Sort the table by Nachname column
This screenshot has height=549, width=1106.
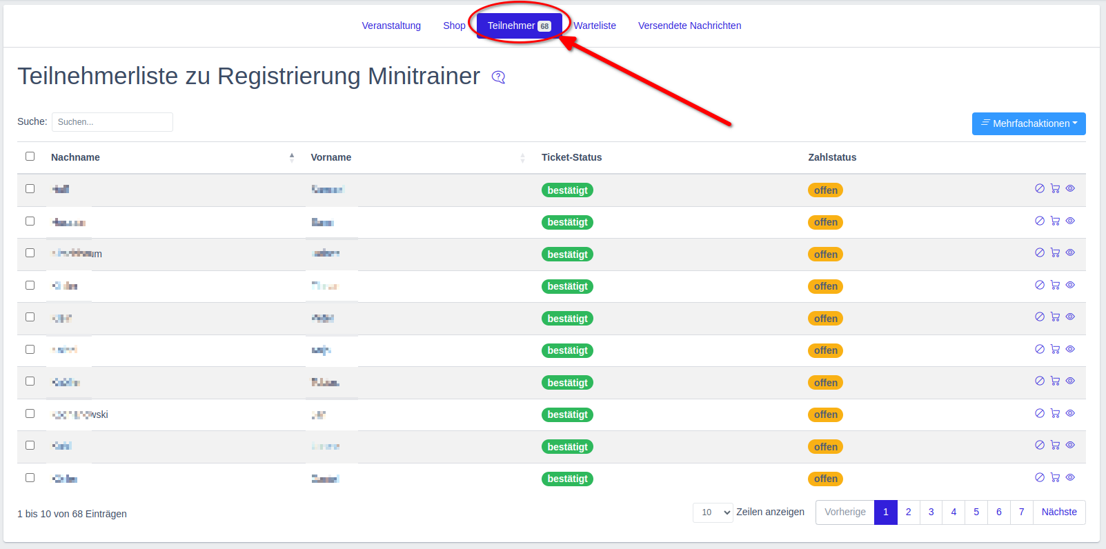pos(292,157)
